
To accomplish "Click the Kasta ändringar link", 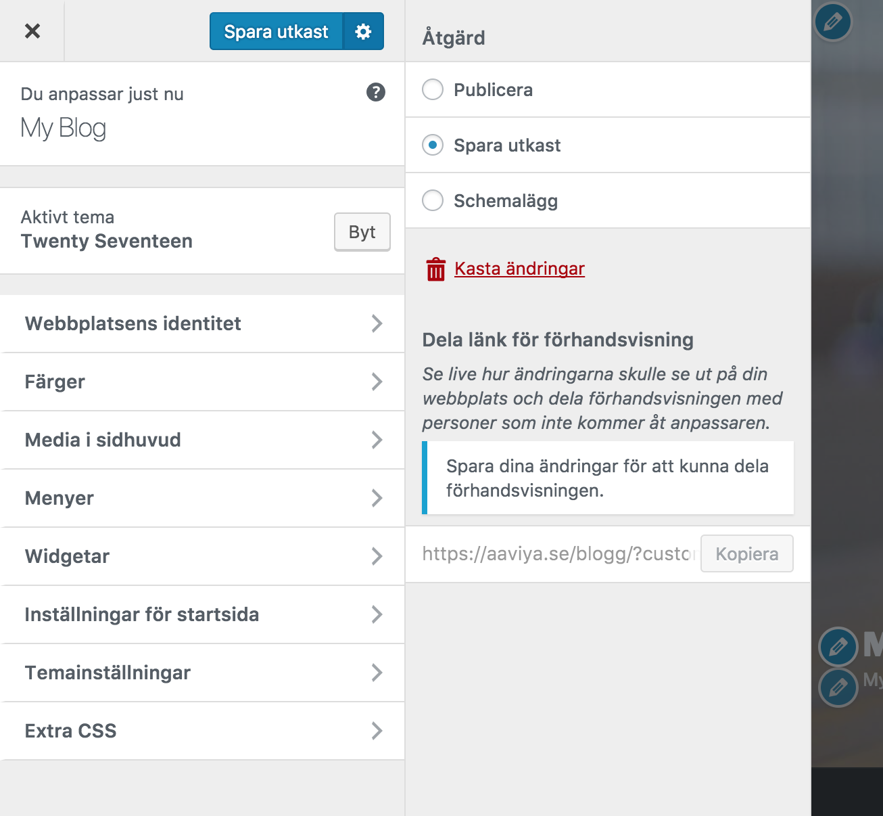I will 519,269.
